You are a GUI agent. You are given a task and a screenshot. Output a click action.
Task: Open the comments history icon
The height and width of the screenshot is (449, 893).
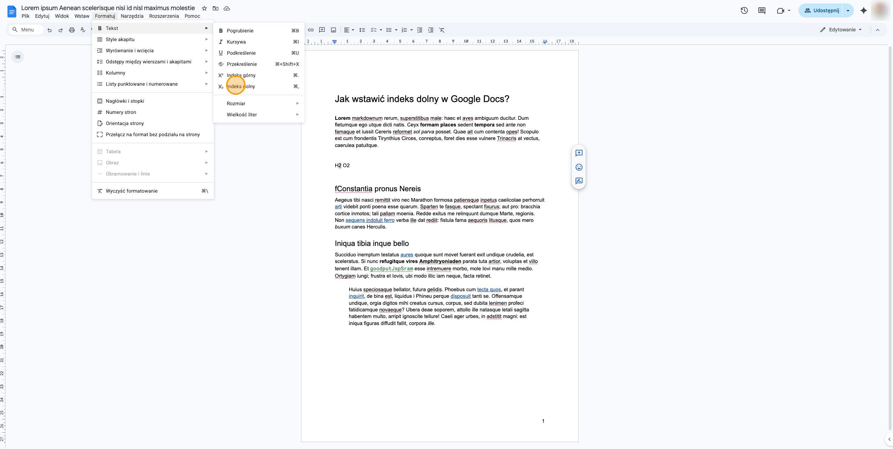point(762,10)
